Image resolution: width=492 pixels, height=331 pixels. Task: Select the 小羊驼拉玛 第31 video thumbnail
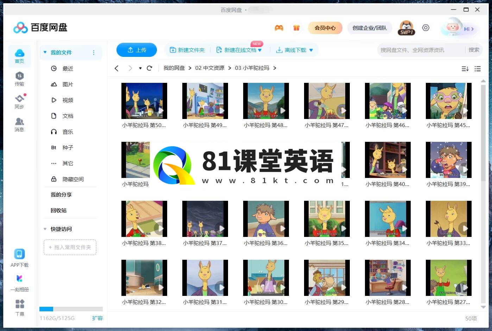pos(205,278)
